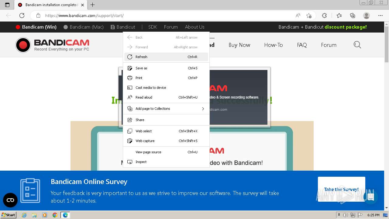The height and width of the screenshot is (219, 389).
Task: Choose Refresh in context menu
Action: point(166,57)
